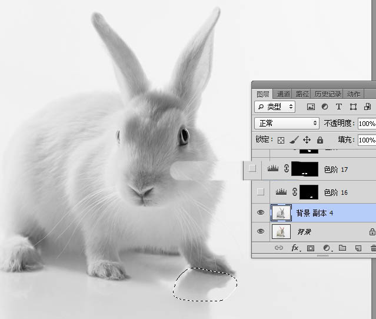Image resolution: width=376 pixels, height=319 pixels.
Task: Create a new group folder icon
Action: tap(342, 248)
